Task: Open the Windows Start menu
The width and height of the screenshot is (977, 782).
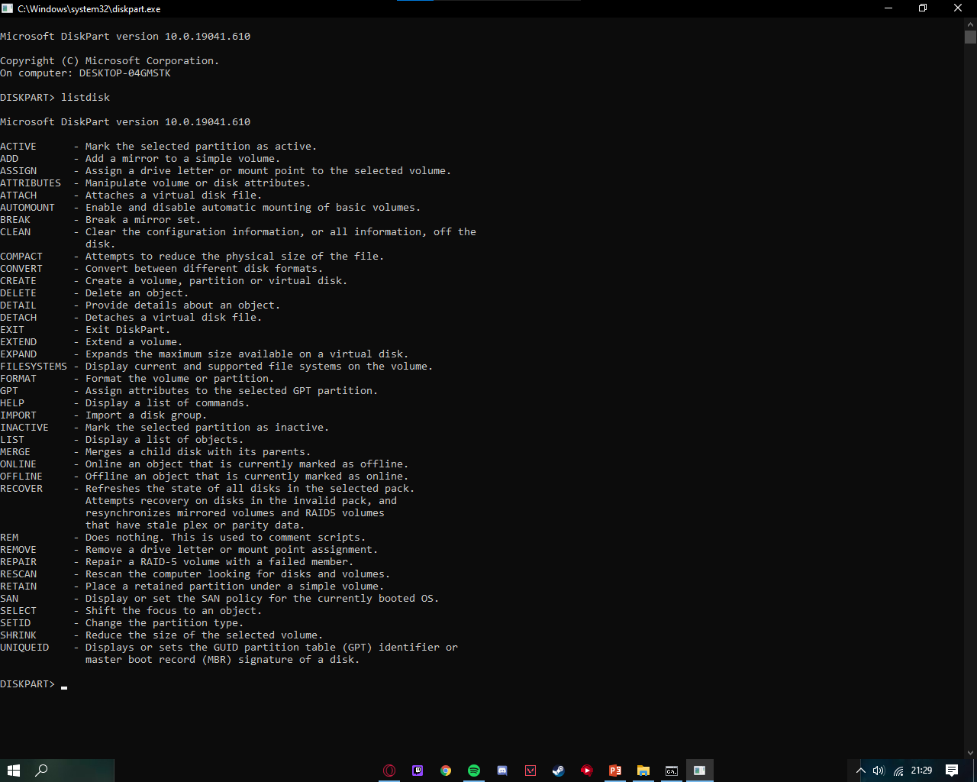Action: [13, 771]
